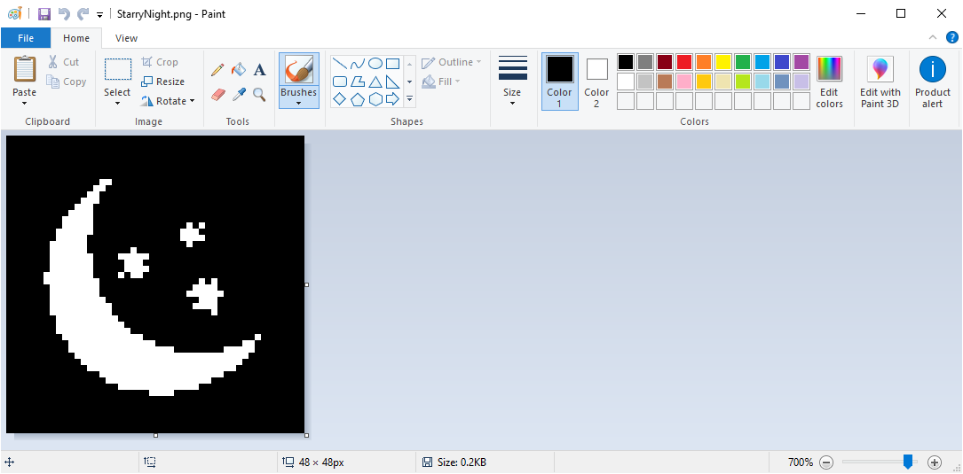Choose the Triangle shape
The height and width of the screenshot is (474, 963).
[375, 82]
